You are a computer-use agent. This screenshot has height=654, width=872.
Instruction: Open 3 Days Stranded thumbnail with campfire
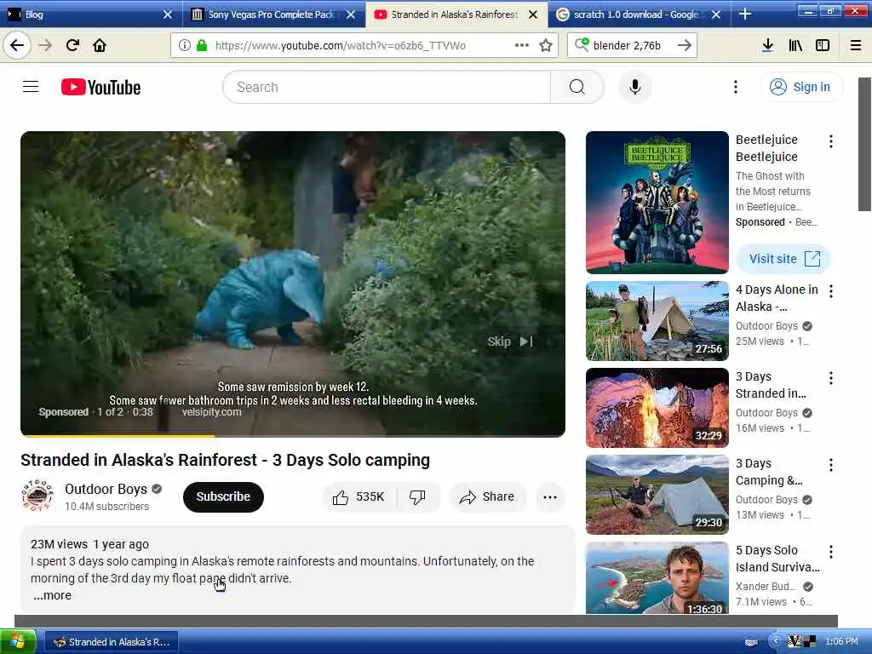coord(657,408)
